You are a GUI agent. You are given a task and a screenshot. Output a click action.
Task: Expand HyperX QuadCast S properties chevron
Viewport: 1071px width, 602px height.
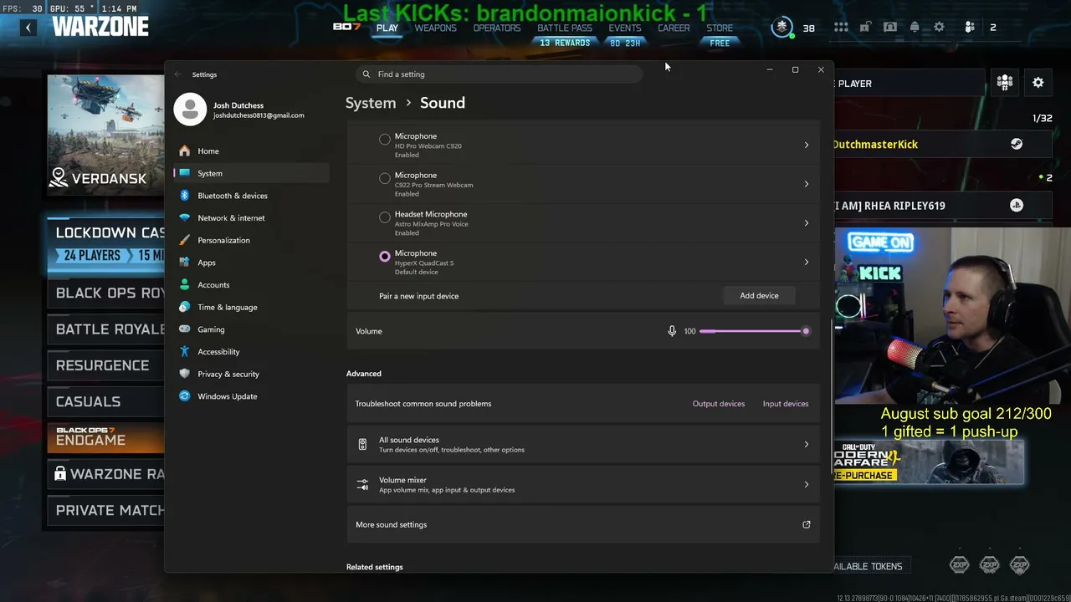(807, 262)
